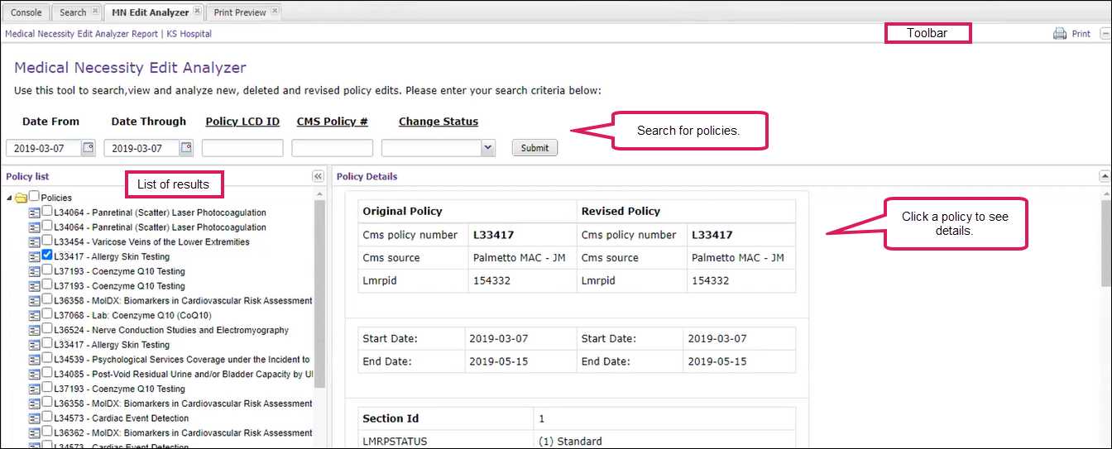Collapse the Policies tree node
The width and height of the screenshot is (1112, 449).
pyautogui.click(x=9, y=198)
